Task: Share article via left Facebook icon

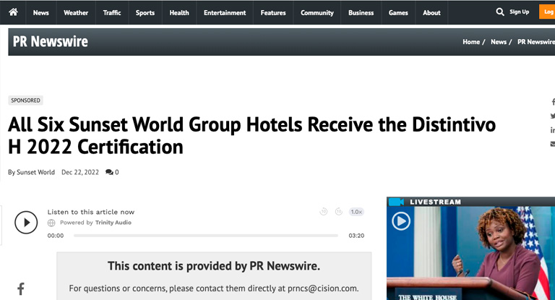Action: coord(21,289)
